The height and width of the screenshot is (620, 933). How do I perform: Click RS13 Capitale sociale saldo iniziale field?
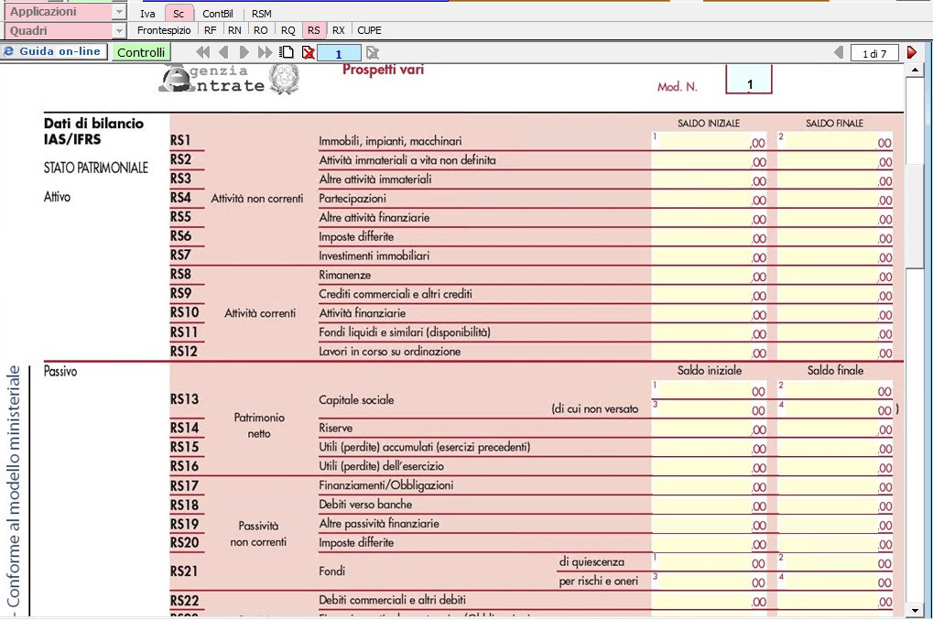[709, 390]
